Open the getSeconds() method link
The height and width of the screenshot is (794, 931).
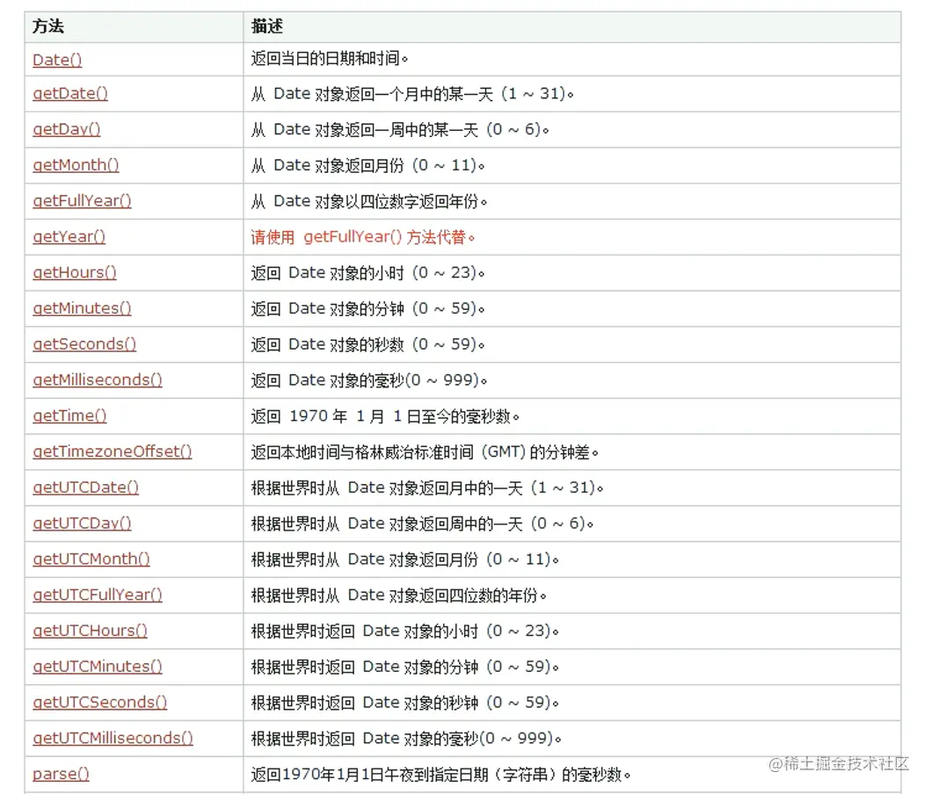click(84, 344)
